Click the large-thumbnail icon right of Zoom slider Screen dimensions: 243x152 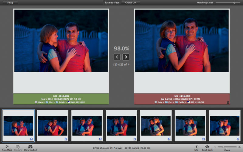(x=239, y=147)
